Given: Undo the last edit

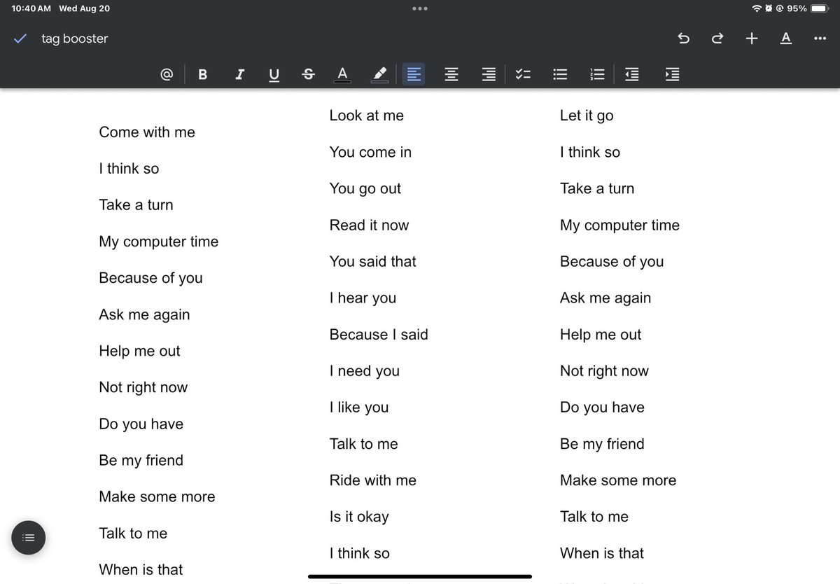Looking at the screenshot, I should pos(684,39).
